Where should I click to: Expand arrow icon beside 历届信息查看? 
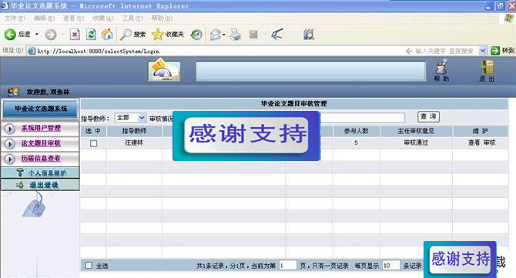(10, 159)
